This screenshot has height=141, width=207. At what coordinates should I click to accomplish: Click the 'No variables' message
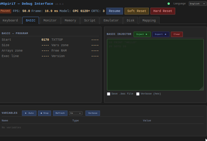tap(11, 128)
